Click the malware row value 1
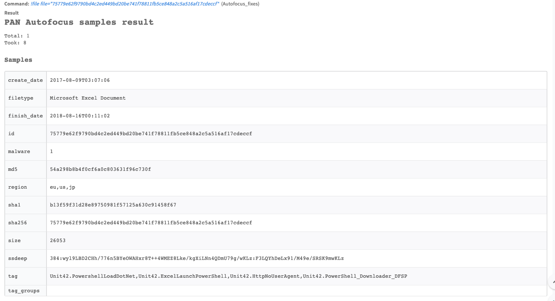This screenshot has height=301, width=555. click(x=51, y=152)
